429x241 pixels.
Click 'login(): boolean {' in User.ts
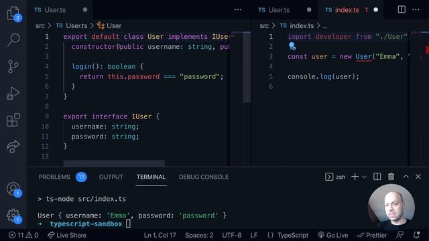[x=107, y=66]
